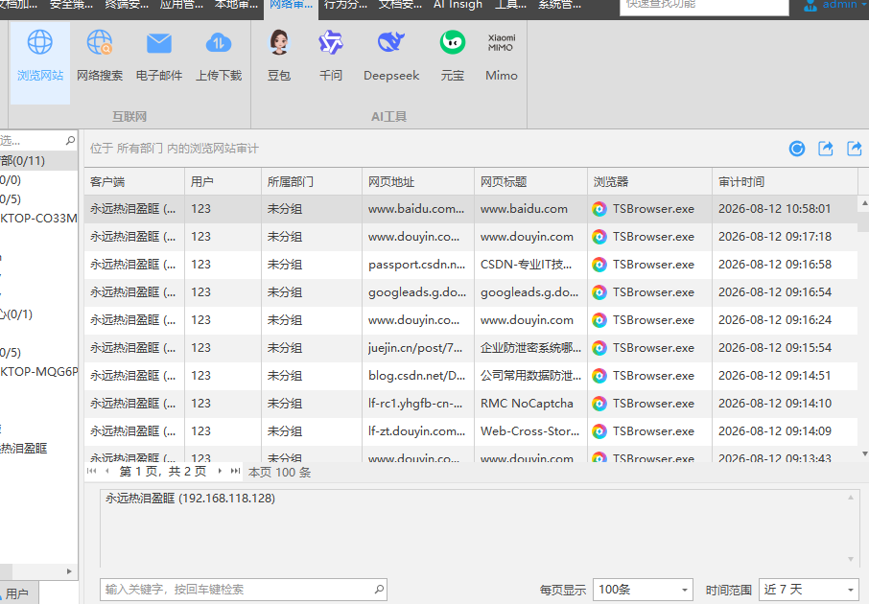Go to previous page of results
This screenshot has height=604, width=869.
tap(107, 471)
